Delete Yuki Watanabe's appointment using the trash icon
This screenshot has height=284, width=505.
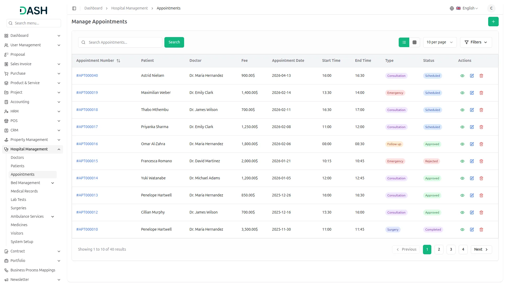tap(481, 178)
